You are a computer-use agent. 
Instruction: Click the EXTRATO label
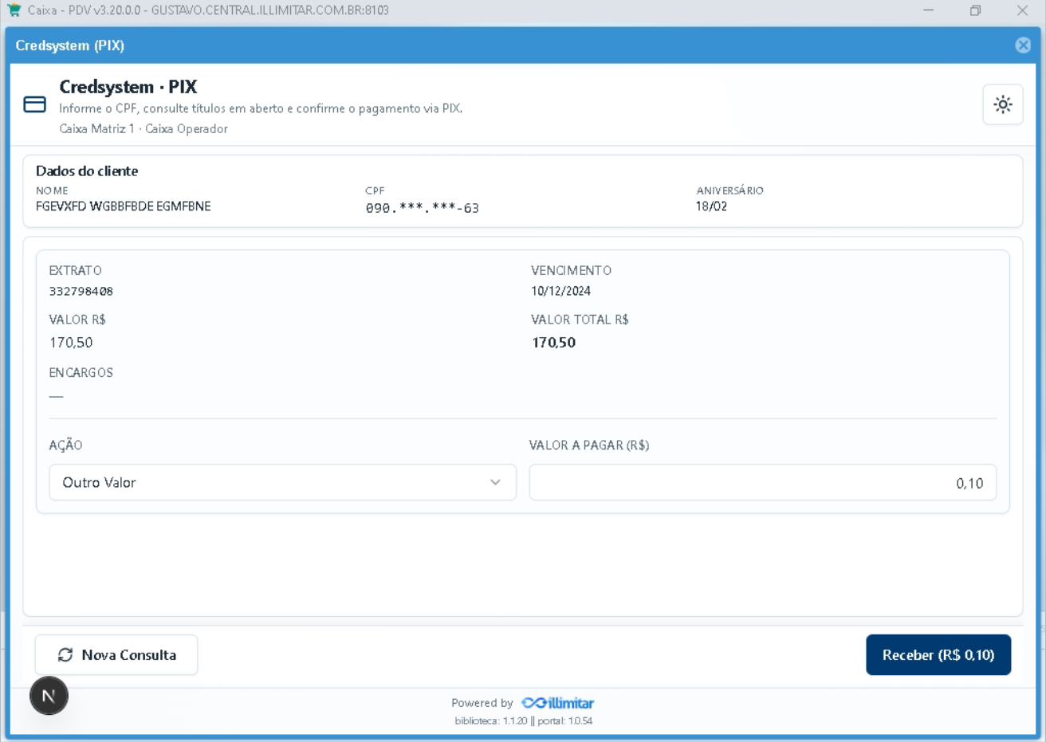coord(76,271)
